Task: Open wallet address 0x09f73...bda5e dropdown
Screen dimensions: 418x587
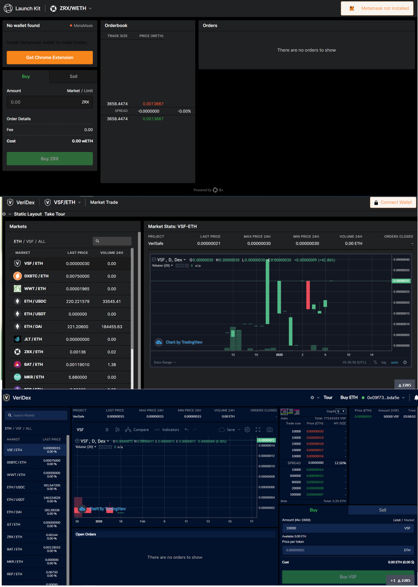Action: pyautogui.click(x=386, y=398)
